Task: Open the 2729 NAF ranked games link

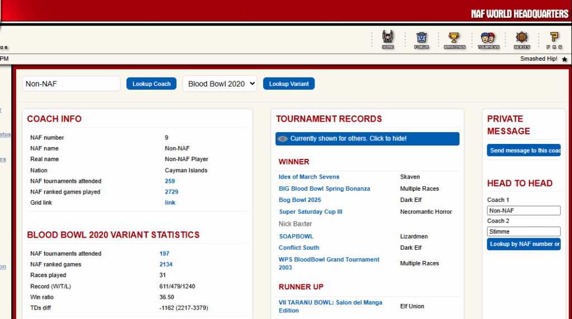Action: point(171,192)
